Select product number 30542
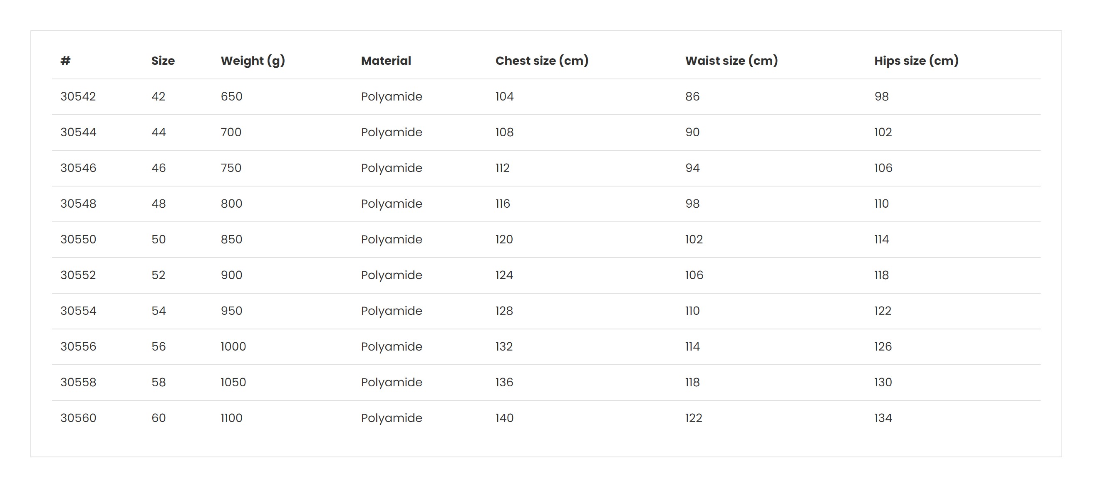 point(78,96)
